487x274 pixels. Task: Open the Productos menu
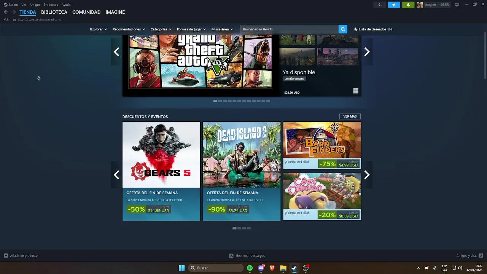click(51, 5)
